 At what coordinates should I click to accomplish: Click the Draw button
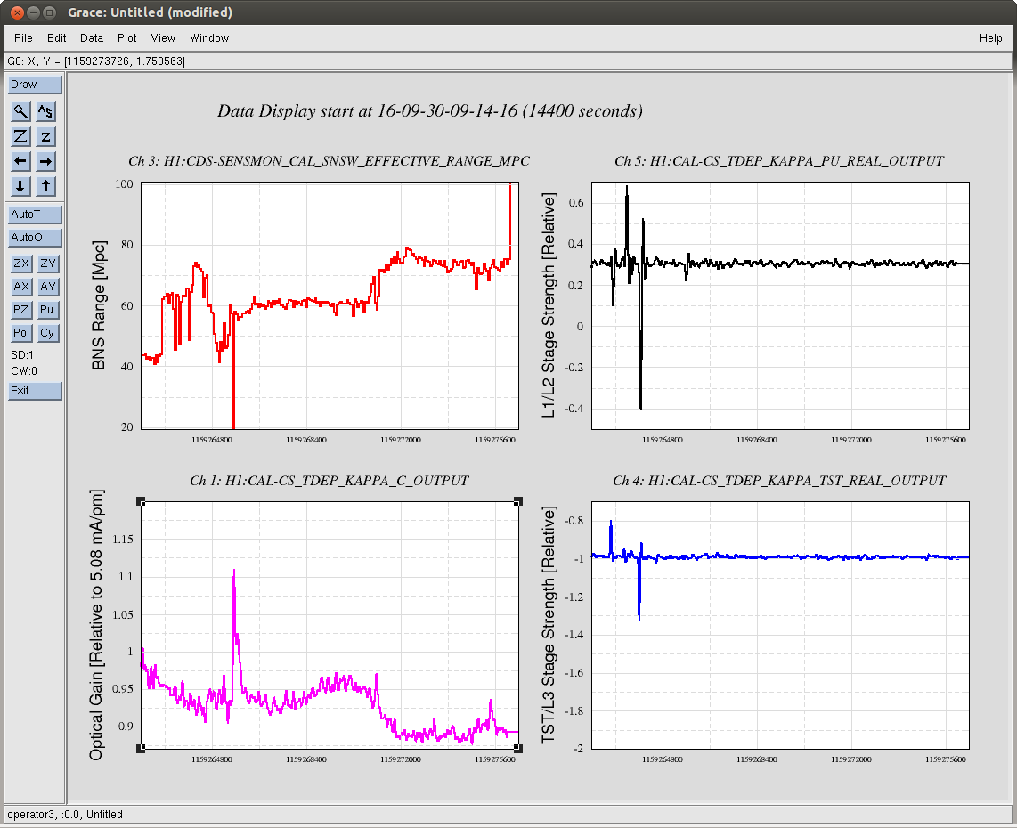35,85
